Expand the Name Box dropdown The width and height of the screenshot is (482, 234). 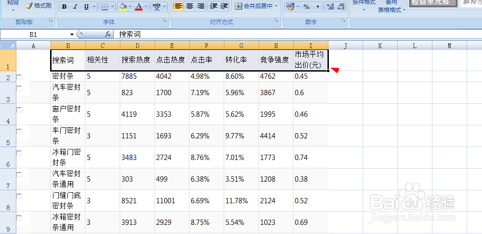(x=72, y=34)
